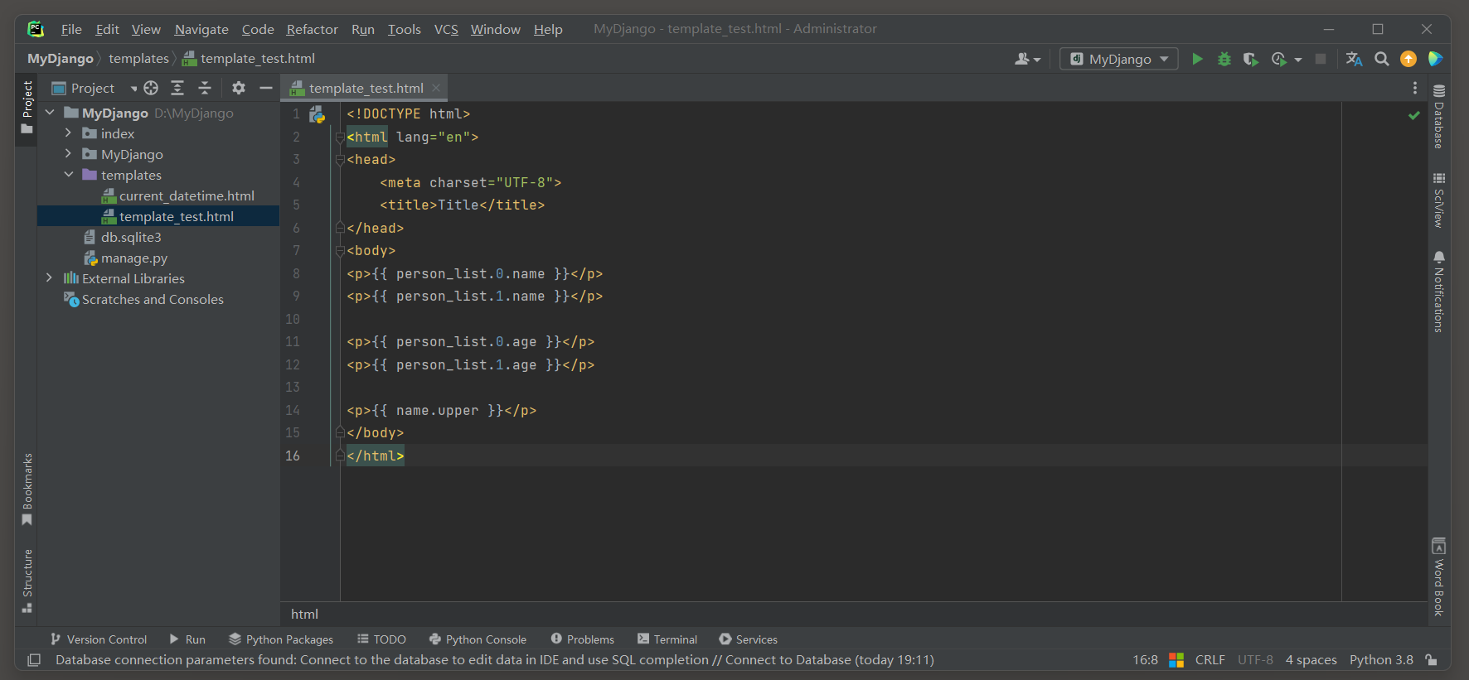The width and height of the screenshot is (1469, 680).
Task: Open the Run tool window
Action: tap(187, 639)
